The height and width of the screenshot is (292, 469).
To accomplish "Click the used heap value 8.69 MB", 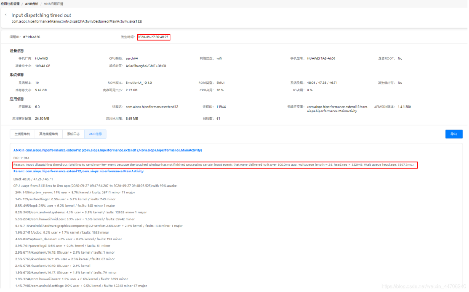I will point(132,119).
